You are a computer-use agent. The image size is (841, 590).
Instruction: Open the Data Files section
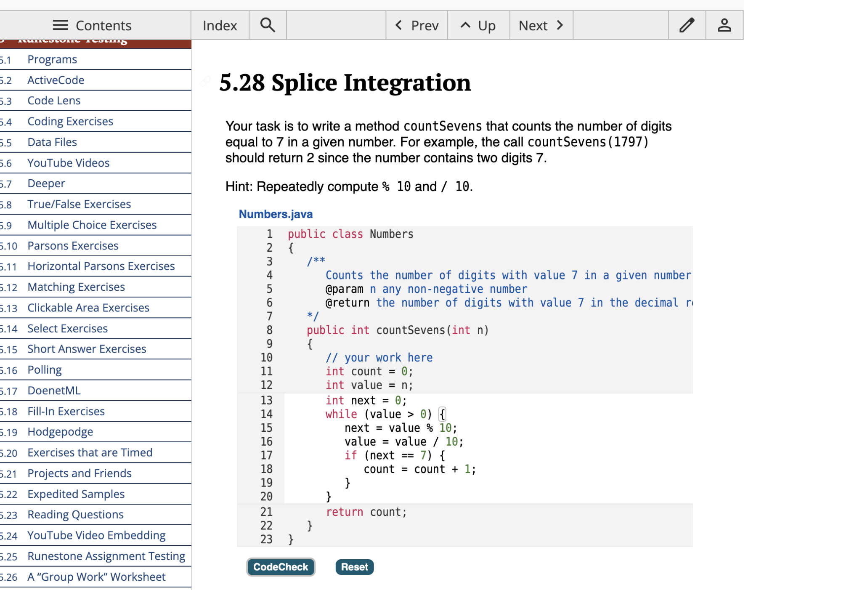point(52,142)
